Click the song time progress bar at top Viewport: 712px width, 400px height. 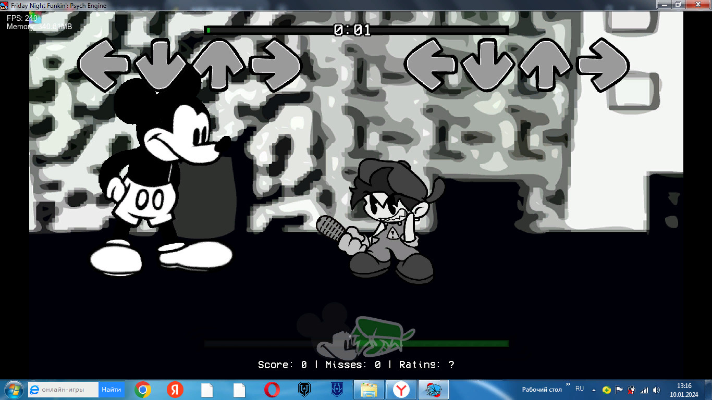pos(356,30)
